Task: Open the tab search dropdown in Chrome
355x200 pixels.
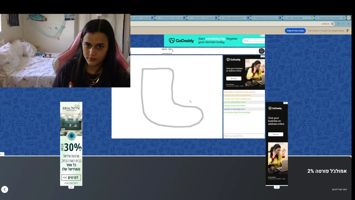Action: [x=349, y=18]
